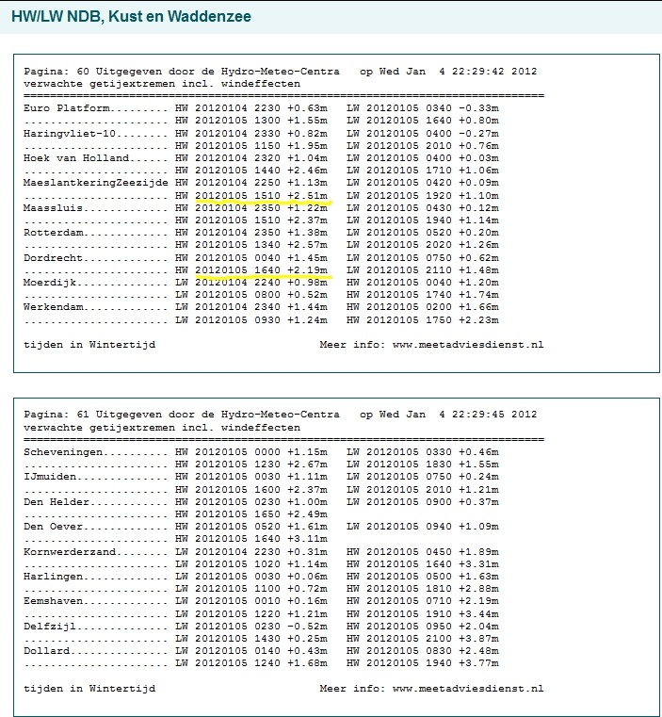Click Delfzijl's LW value '-0.52m'
This screenshot has height=717, width=662.
tap(307, 626)
